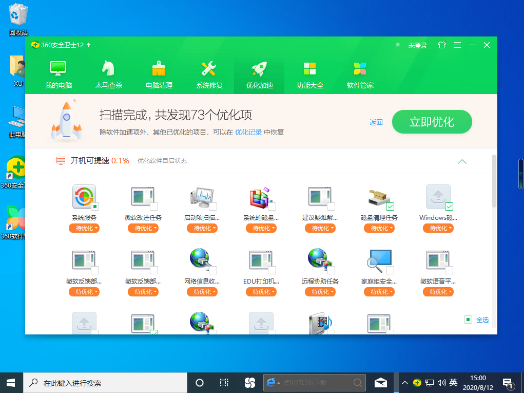
Task: Open the 功能大全 tab
Action: coord(309,72)
